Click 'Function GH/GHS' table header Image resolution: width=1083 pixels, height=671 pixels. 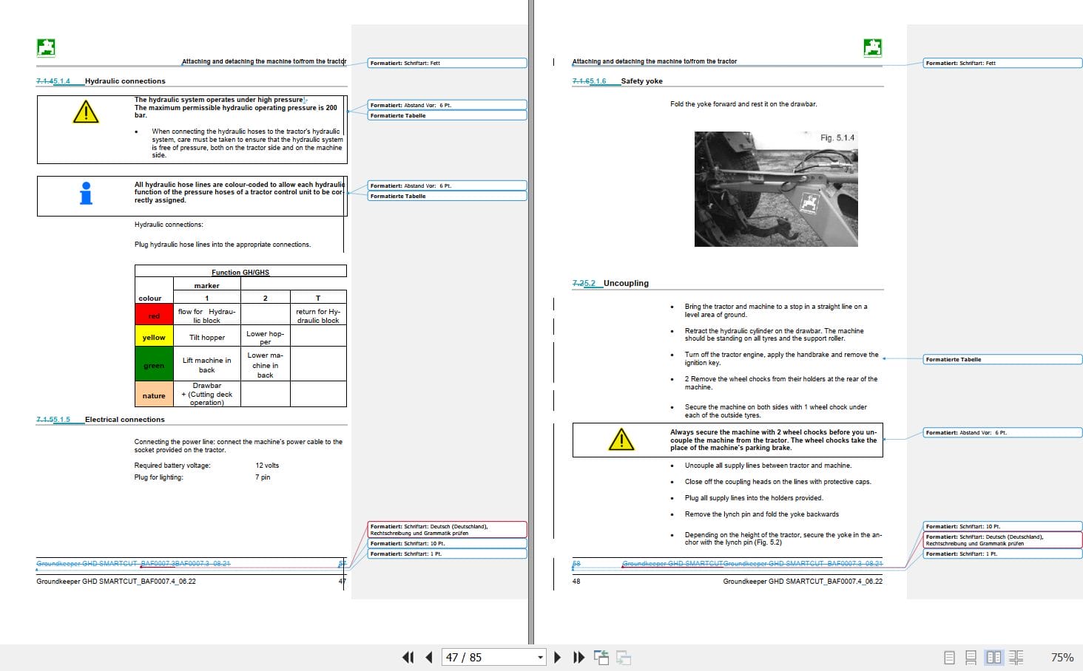click(x=240, y=272)
